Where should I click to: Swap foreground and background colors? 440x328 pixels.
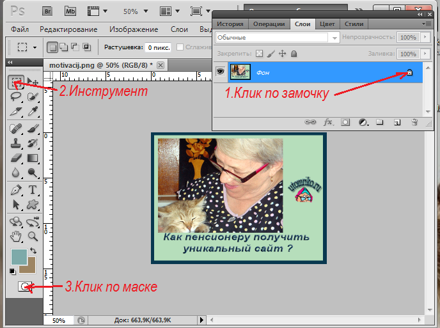coord(33,251)
